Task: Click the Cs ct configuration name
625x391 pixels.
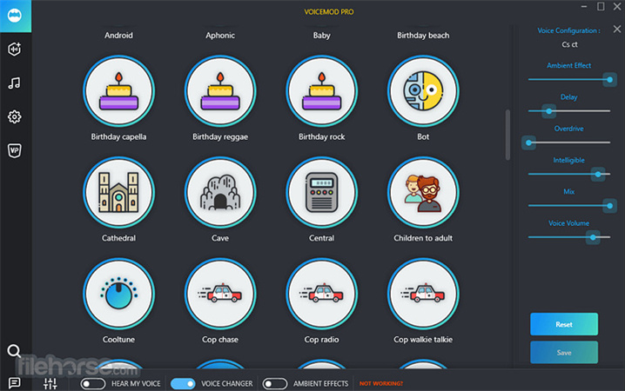Action: (x=569, y=44)
